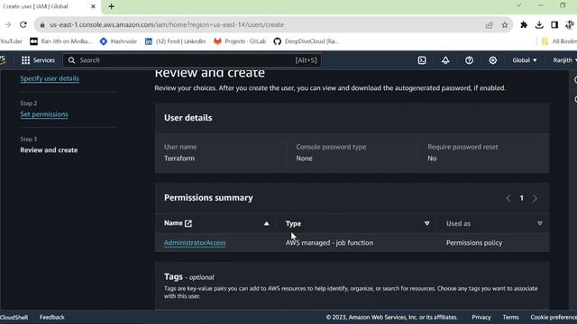Open browser extensions puzzle icon

point(524,24)
